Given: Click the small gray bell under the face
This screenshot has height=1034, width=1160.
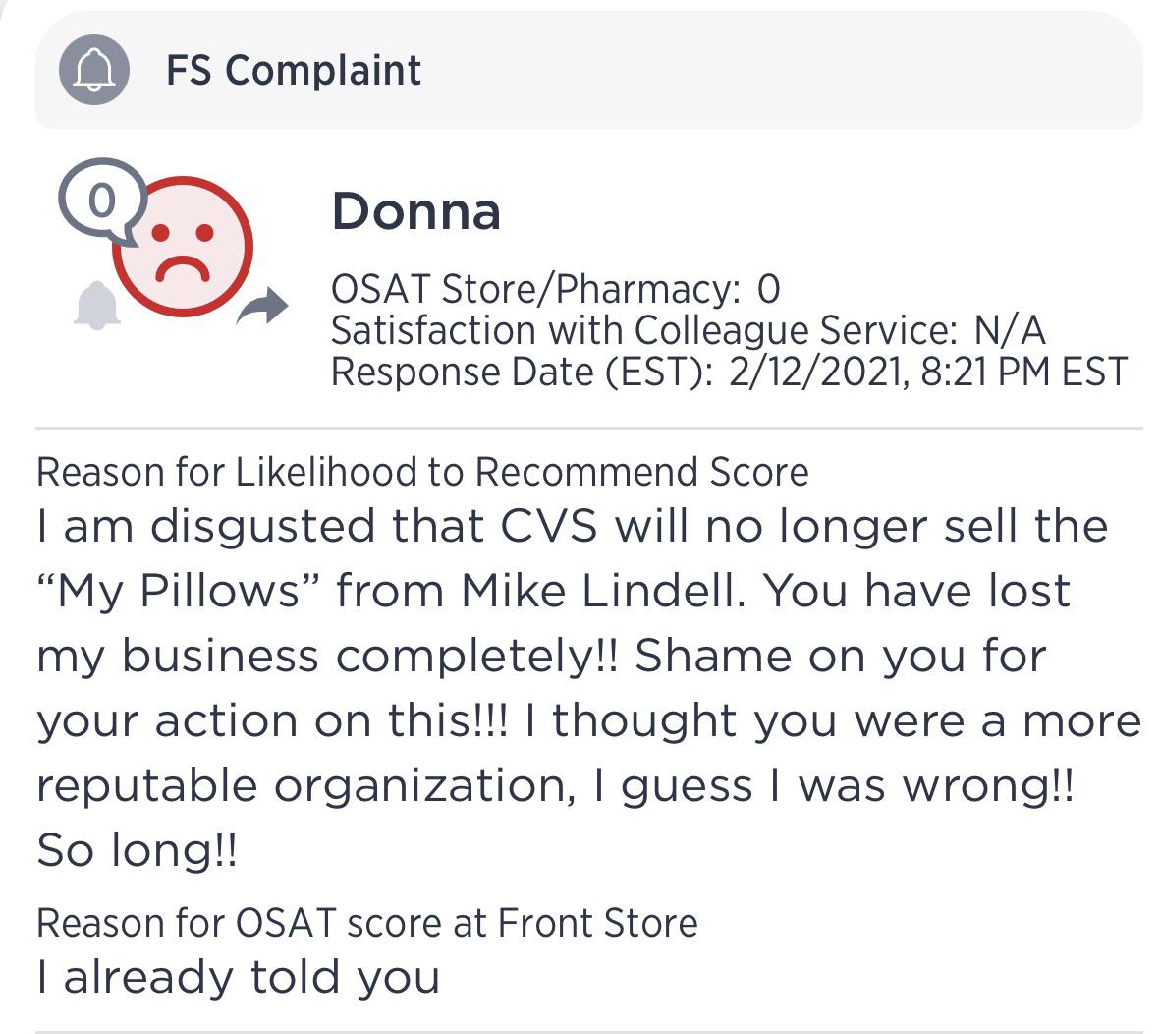Looking at the screenshot, I should [97, 305].
